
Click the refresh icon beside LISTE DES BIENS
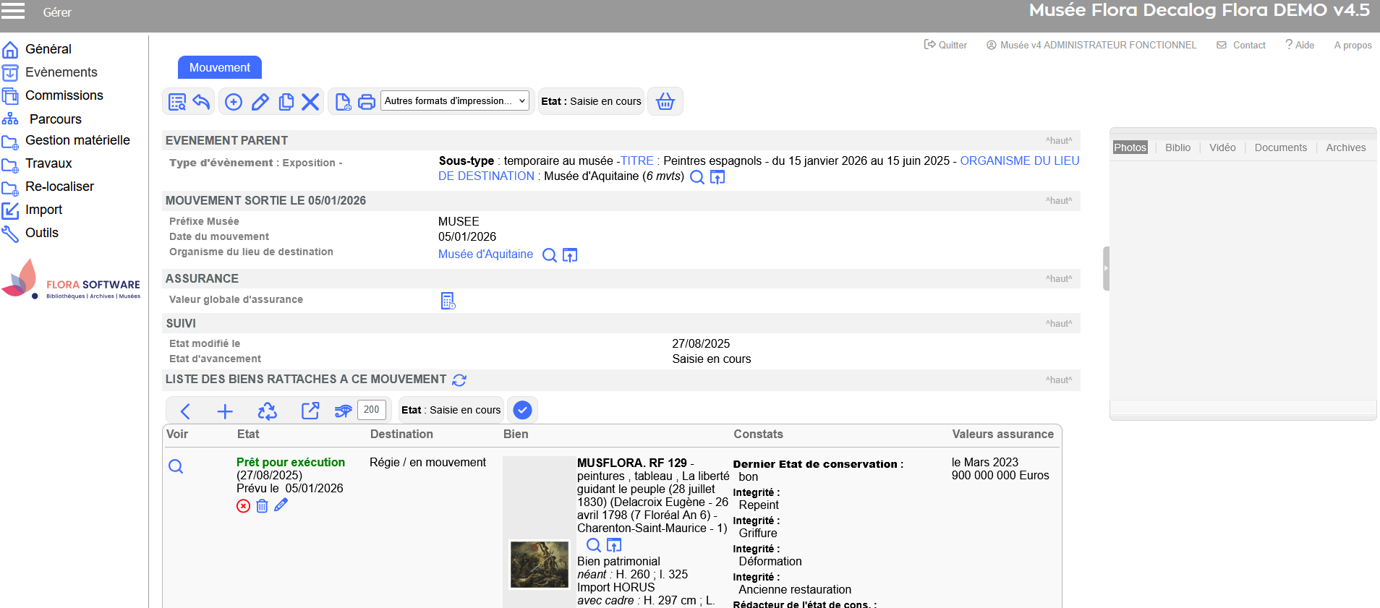pyautogui.click(x=459, y=380)
